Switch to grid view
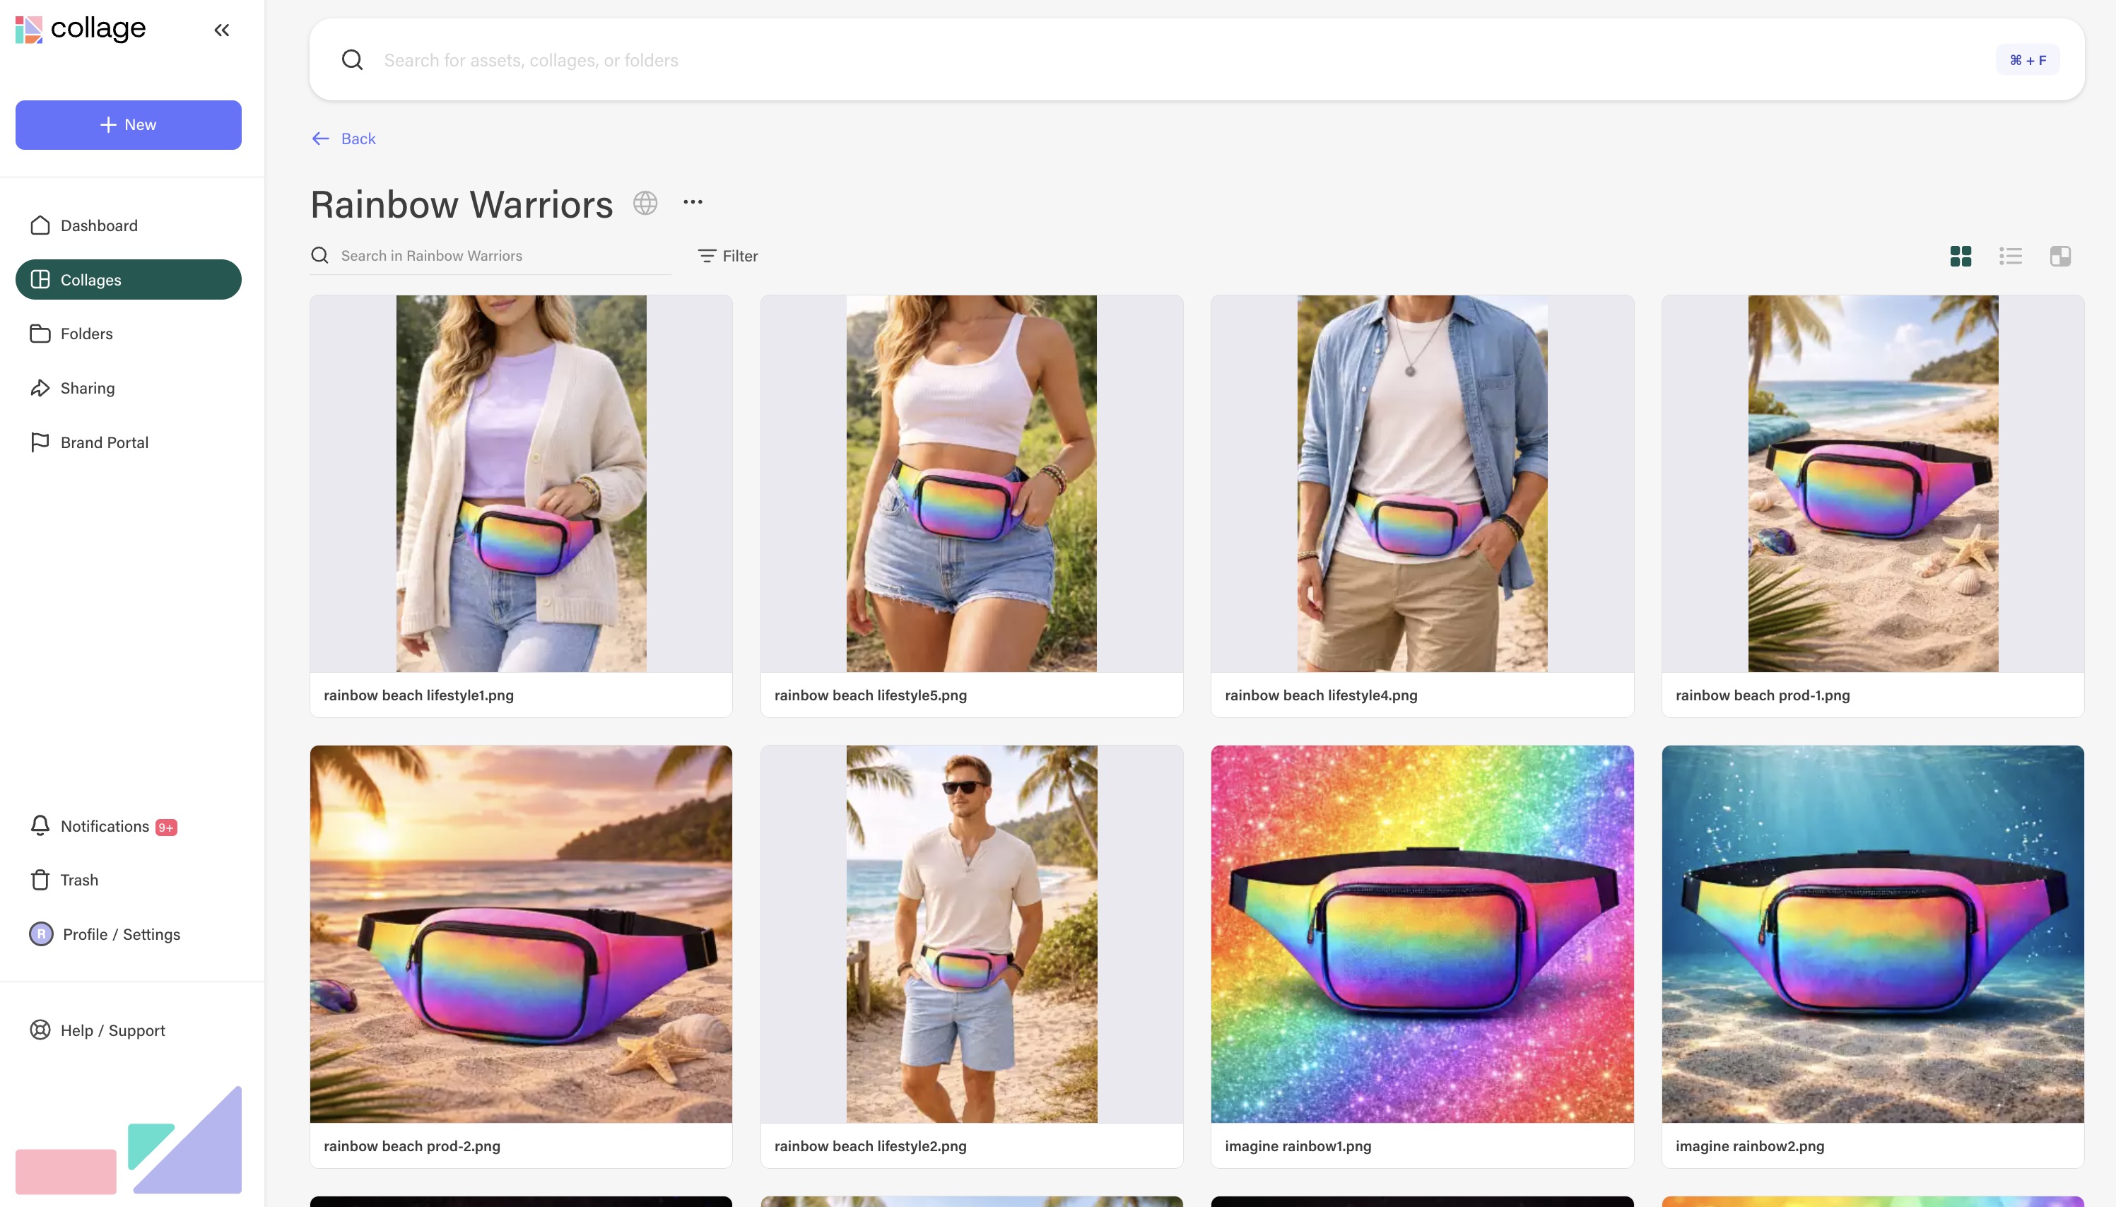Image resolution: width=2116 pixels, height=1207 pixels. 1961,256
